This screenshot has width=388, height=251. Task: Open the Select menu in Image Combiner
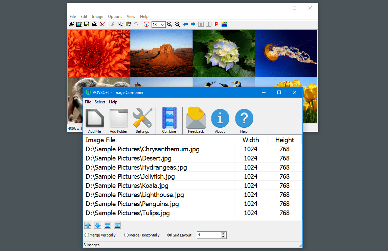coord(100,102)
